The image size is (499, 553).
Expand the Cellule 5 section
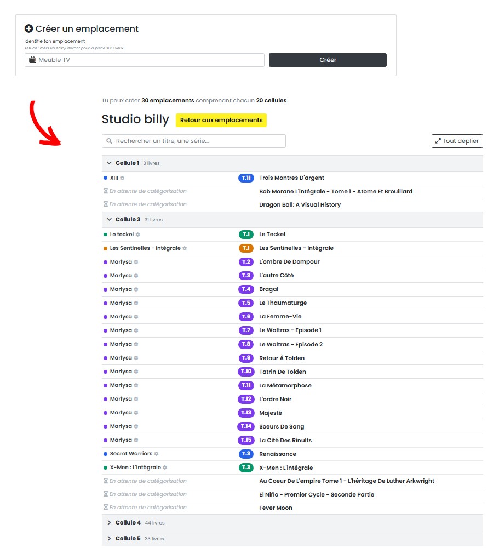click(x=109, y=539)
